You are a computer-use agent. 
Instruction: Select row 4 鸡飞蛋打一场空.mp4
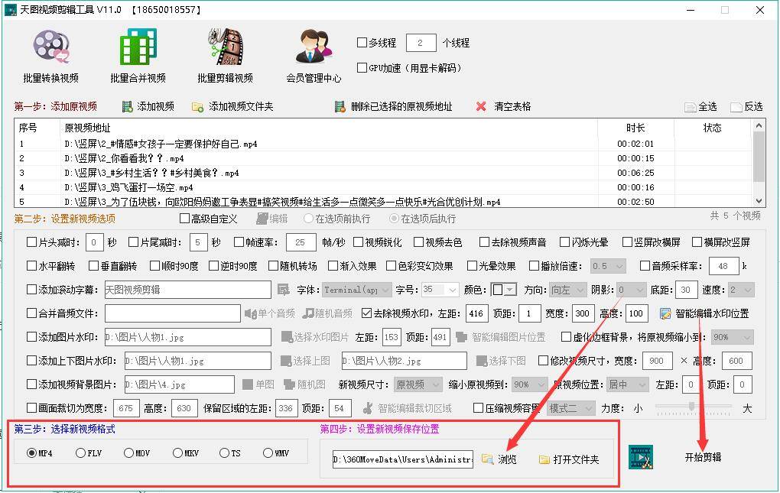pyautogui.click(x=383, y=187)
